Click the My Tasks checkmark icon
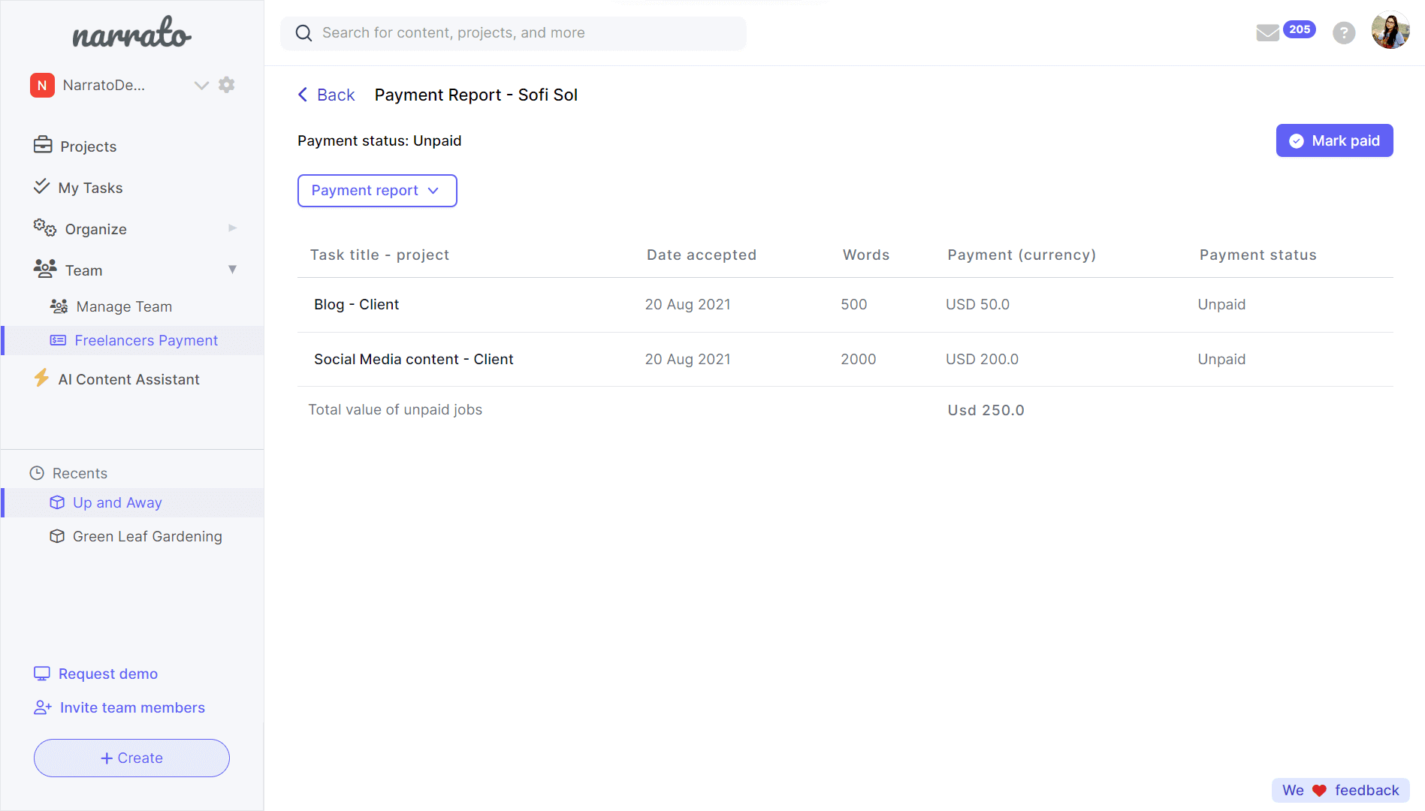The image size is (1425, 811). click(41, 186)
